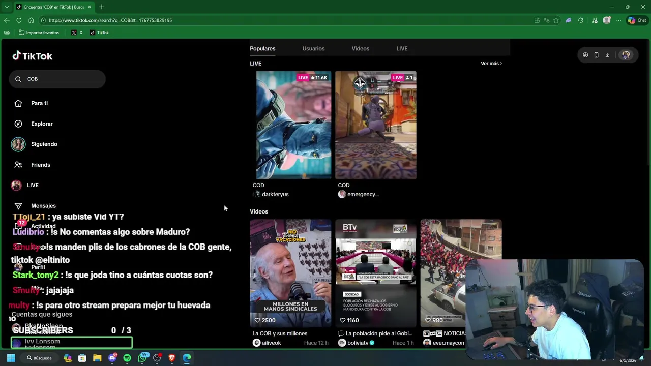Go to Siguiendo in the sidebar
Viewport: 651px width, 366px height.
[44, 144]
